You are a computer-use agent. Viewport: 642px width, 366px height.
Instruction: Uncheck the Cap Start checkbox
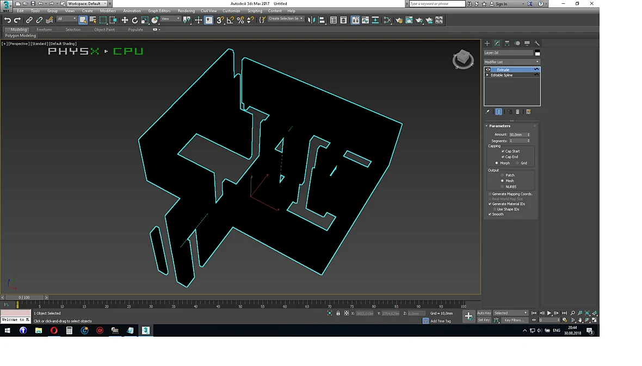point(503,151)
